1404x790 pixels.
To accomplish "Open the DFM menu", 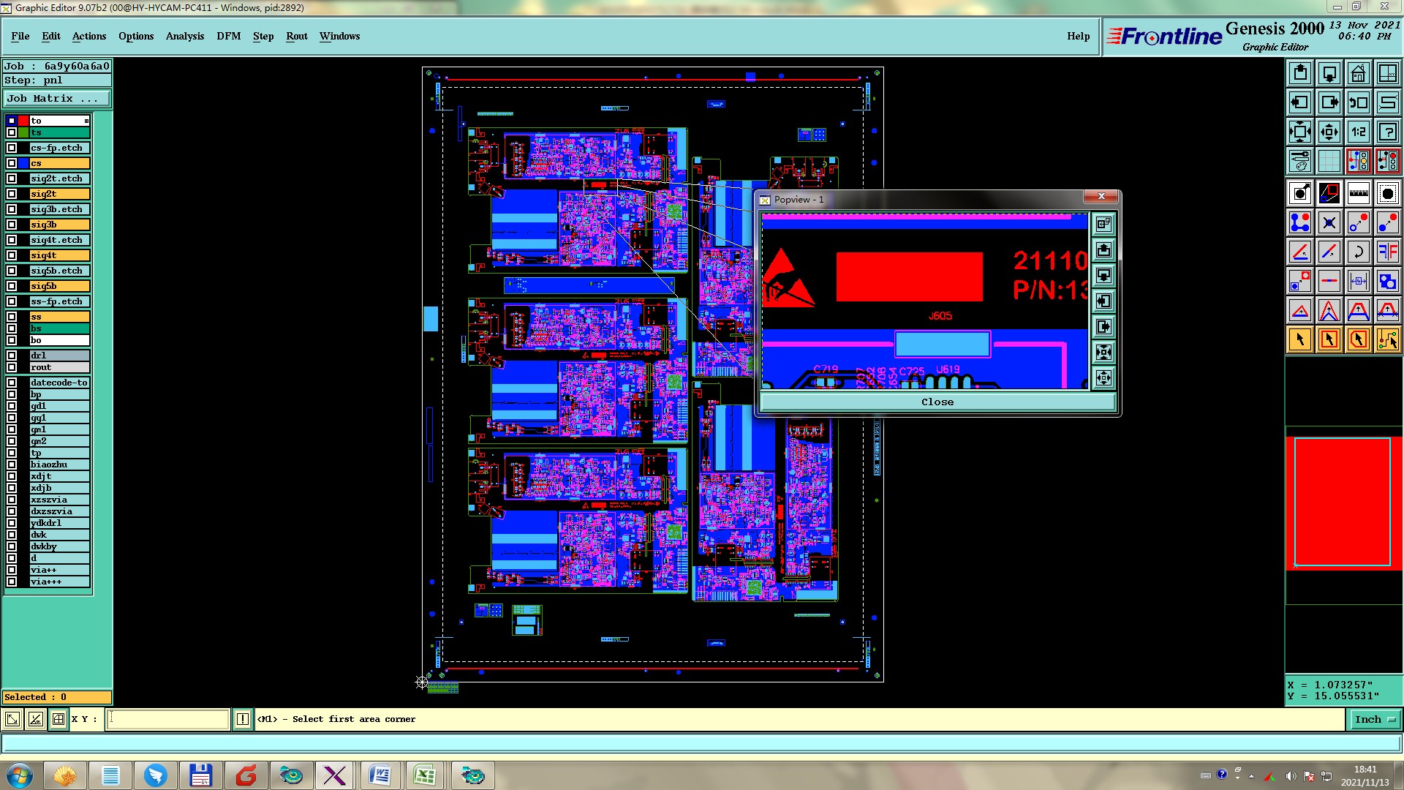I will click(228, 36).
